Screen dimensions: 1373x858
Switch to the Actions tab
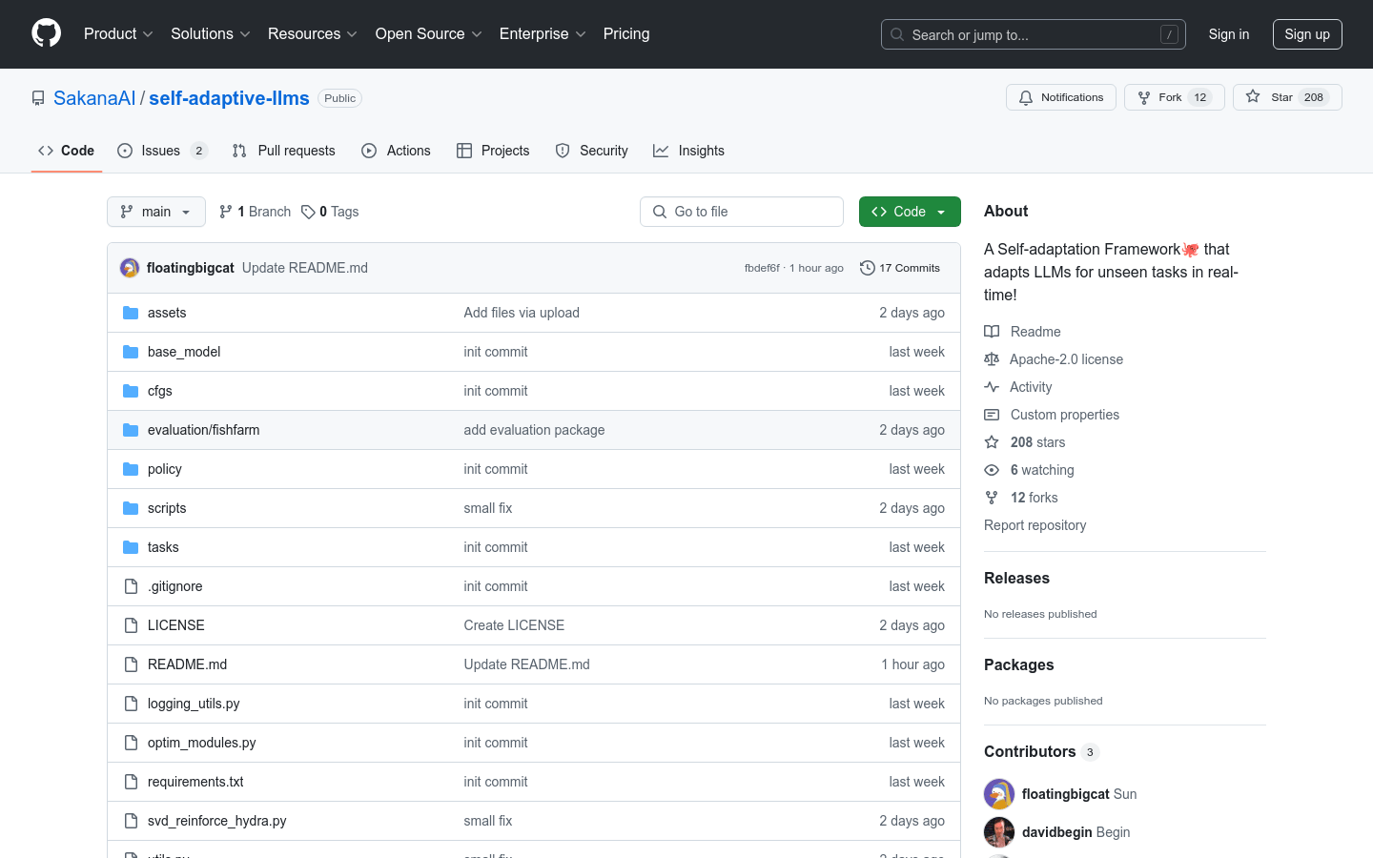click(x=397, y=151)
